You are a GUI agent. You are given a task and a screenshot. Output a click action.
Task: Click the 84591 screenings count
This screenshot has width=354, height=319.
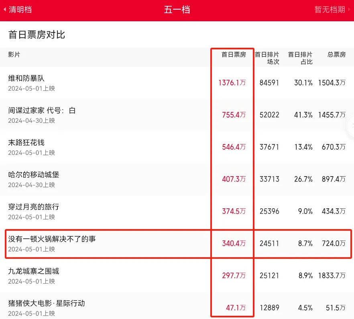[x=269, y=83]
